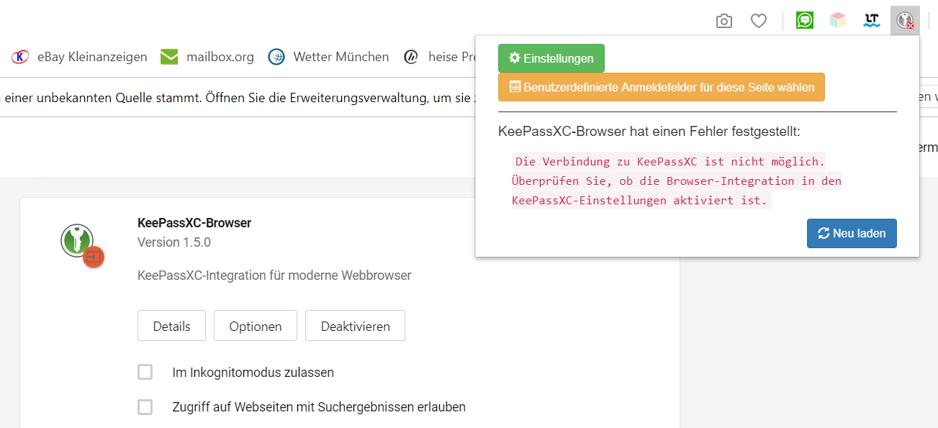938x428 pixels.
Task: Click Deaktivieren for KeePassXC-Browser
Action: (x=355, y=326)
